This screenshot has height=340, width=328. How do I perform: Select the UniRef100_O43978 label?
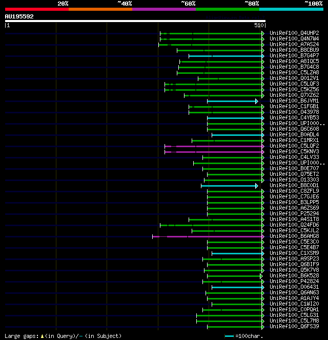click(x=294, y=112)
